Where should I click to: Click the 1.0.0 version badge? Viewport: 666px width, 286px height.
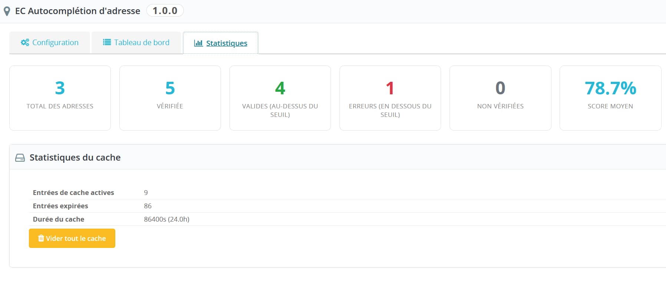[x=165, y=11]
